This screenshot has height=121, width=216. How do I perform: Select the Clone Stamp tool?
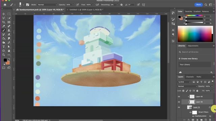coord(9,30)
